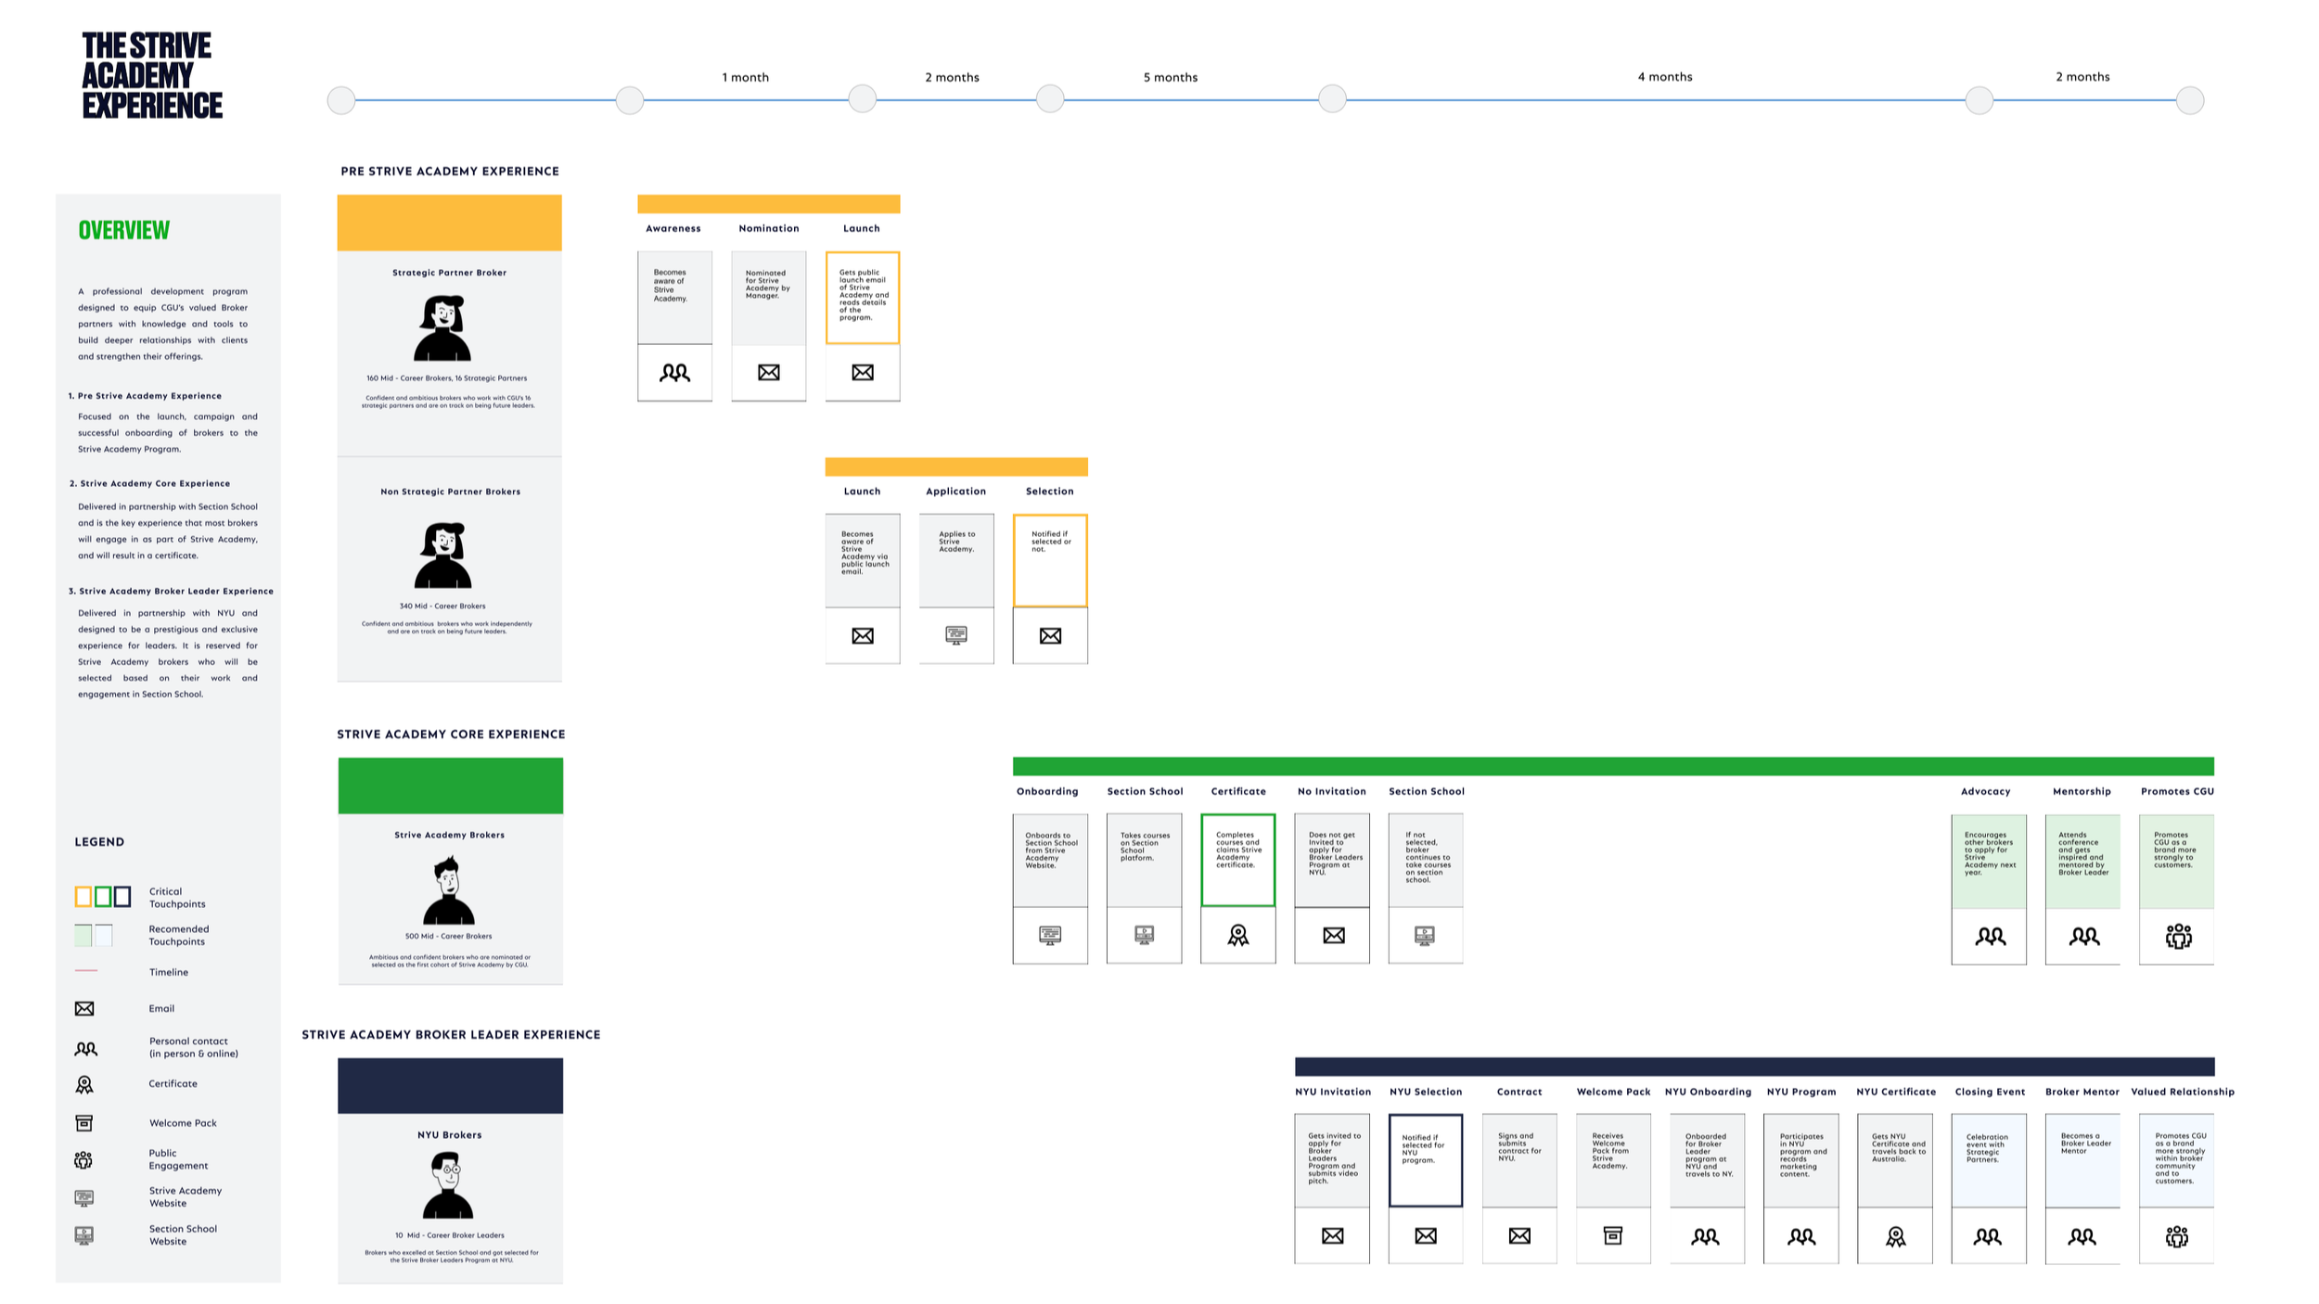Viewport: 2319px width, 1304px height.
Task: Click the yellow-outlined Selection notification card
Action: [x=1050, y=561]
